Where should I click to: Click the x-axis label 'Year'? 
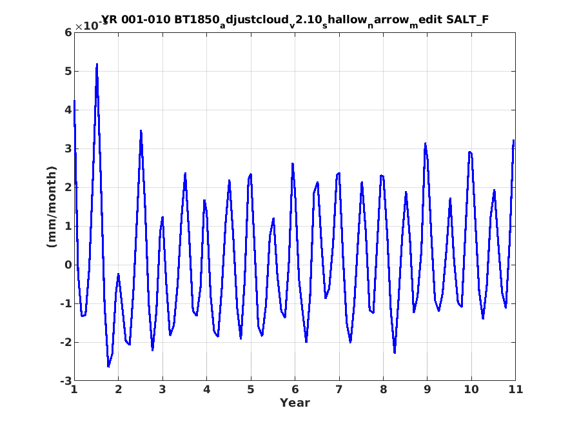[295, 403]
